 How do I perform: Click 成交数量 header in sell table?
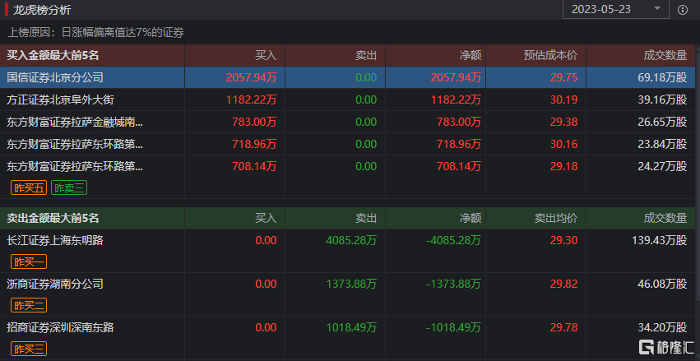[665, 218]
